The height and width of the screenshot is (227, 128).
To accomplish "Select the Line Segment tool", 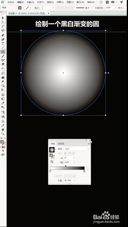I will 3,47.
